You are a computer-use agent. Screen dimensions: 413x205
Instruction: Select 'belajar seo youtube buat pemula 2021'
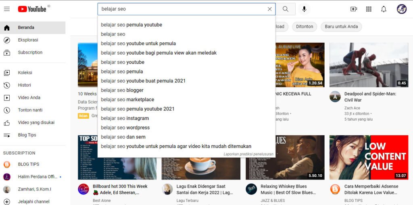[186, 81]
